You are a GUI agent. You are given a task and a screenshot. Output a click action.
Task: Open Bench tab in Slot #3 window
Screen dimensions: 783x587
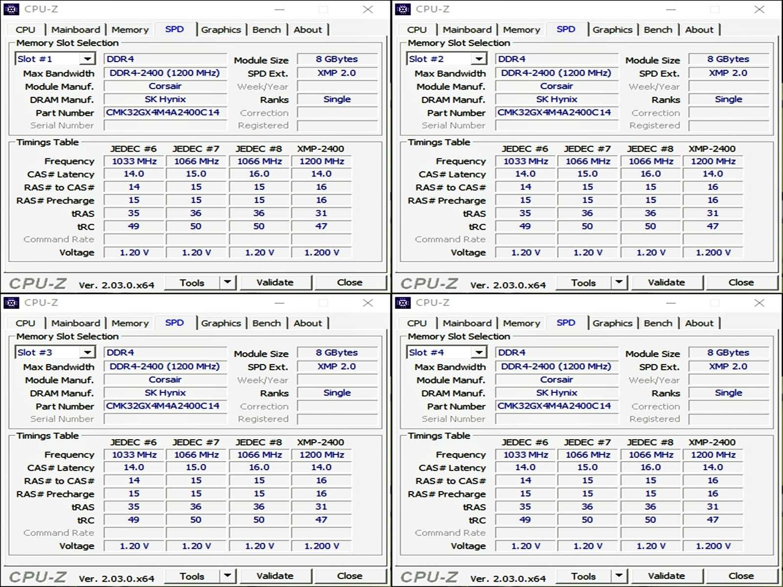tap(267, 323)
